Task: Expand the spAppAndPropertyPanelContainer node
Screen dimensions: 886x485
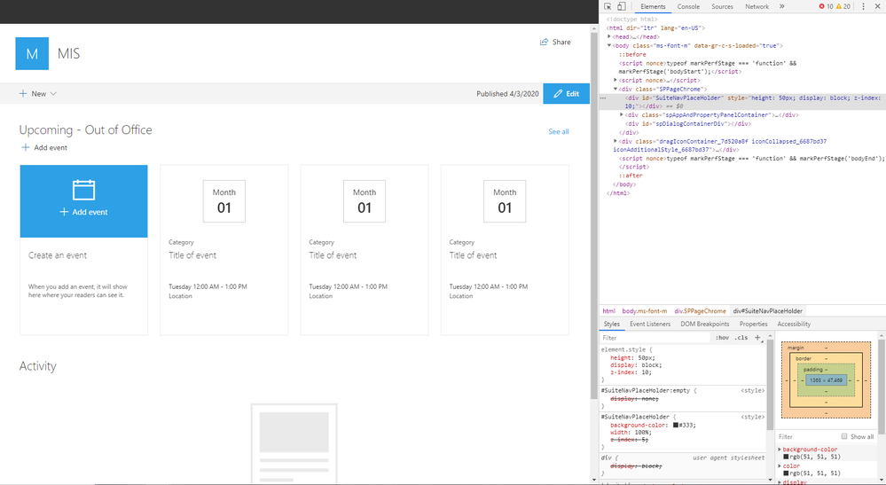Action: 622,114
